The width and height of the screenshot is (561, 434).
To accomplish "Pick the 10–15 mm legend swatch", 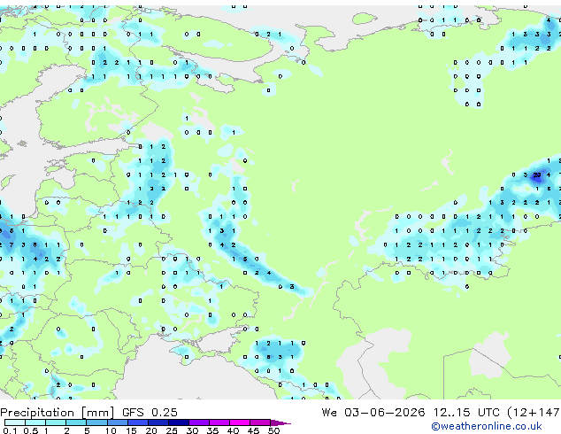I will tap(118, 422).
